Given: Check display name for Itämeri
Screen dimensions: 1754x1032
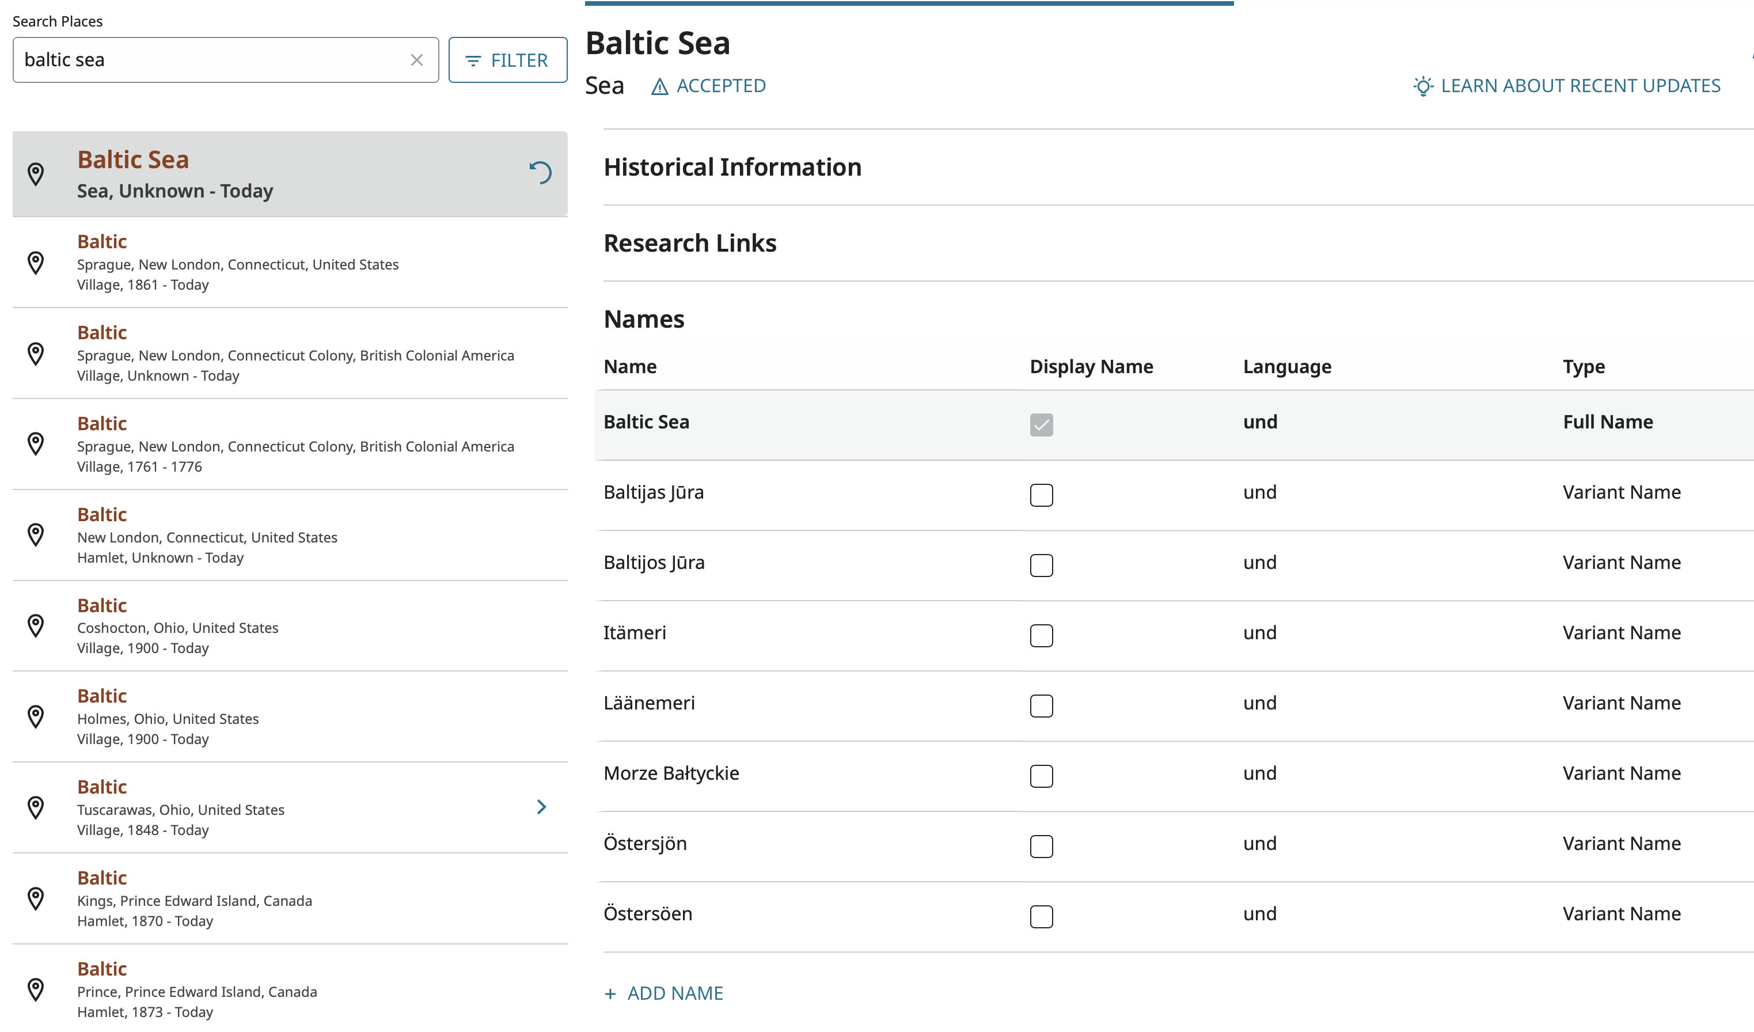Looking at the screenshot, I should click(1041, 635).
